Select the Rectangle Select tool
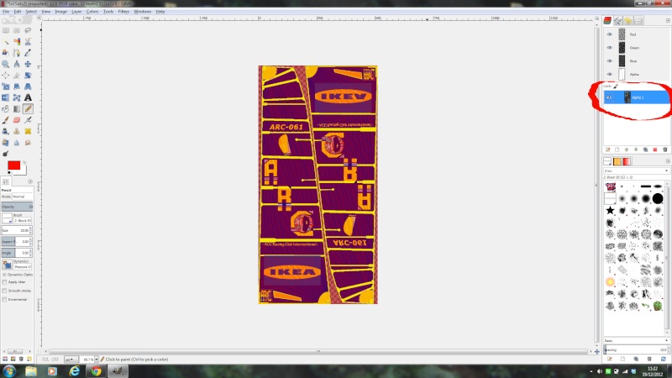Viewport: 672px width, 378px height. pyautogui.click(x=6, y=30)
